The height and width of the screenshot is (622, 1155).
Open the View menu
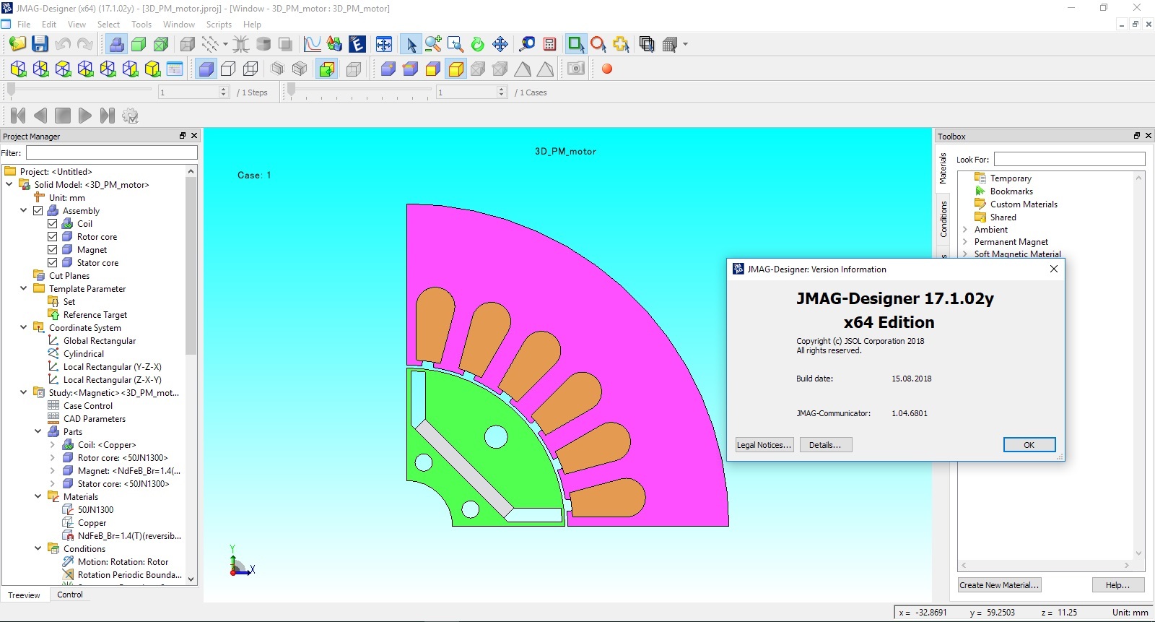77,24
